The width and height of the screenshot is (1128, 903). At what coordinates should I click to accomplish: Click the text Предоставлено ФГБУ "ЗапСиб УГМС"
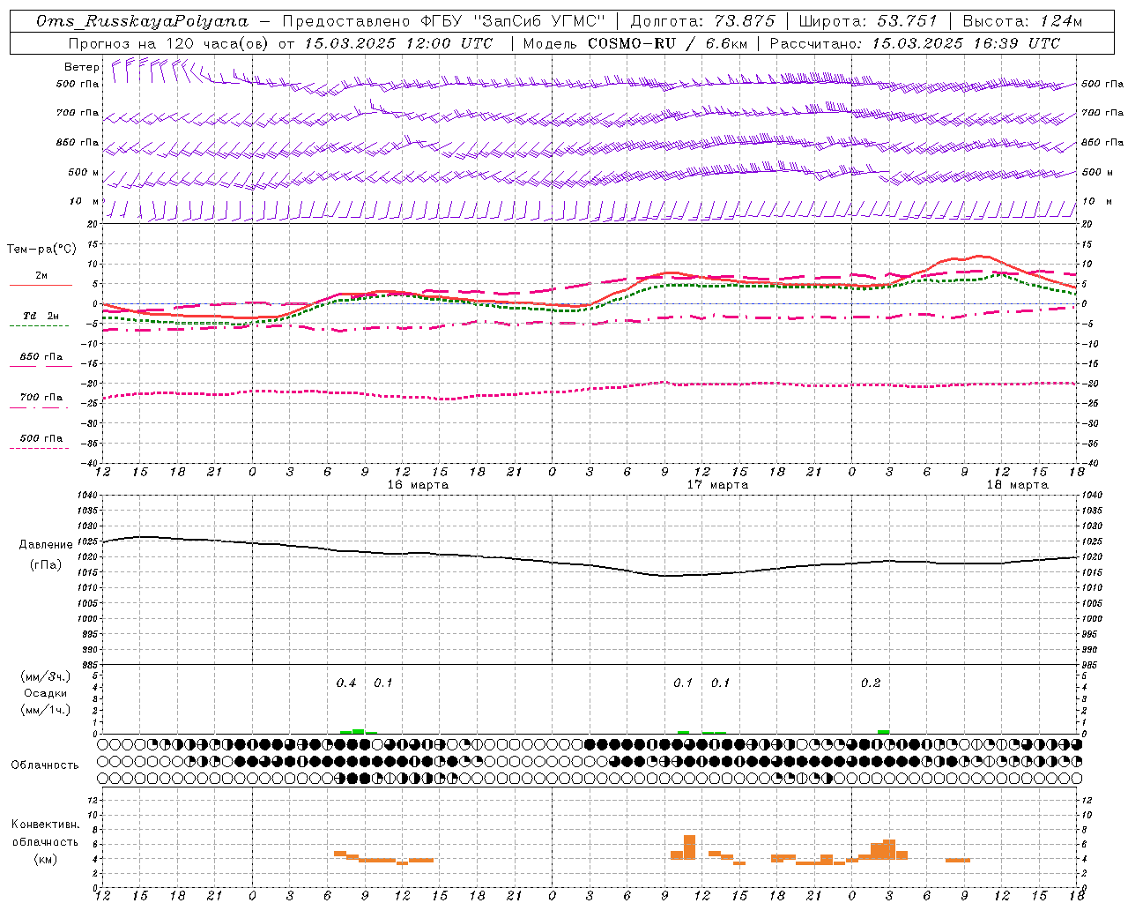coord(444,21)
